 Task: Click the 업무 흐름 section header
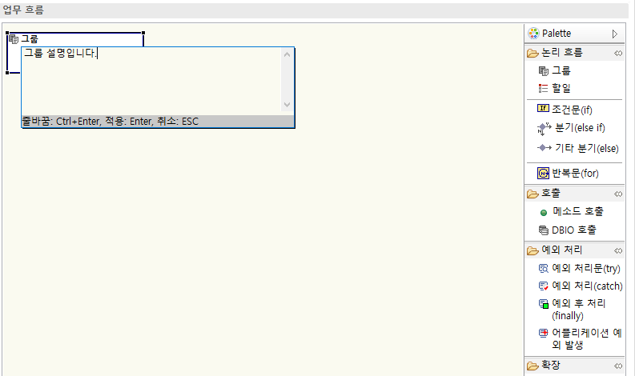[24, 10]
